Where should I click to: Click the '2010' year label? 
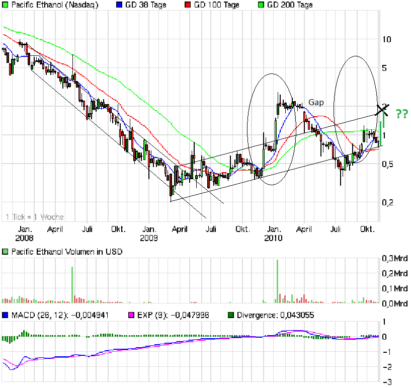click(x=273, y=238)
